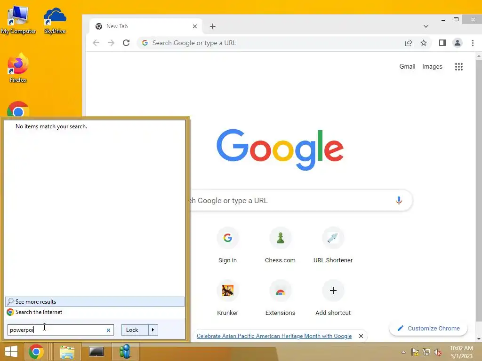Image resolution: width=482 pixels, height=361 pixels.
Task: Click See more results in the start menu
Action: 95,302
